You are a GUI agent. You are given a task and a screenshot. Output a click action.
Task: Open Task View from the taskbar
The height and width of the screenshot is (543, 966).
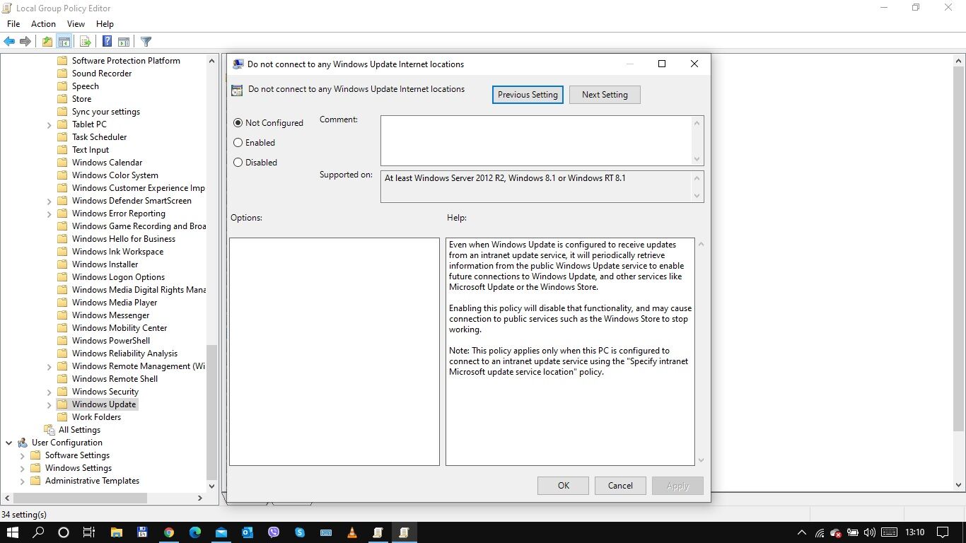pos(89,532)
